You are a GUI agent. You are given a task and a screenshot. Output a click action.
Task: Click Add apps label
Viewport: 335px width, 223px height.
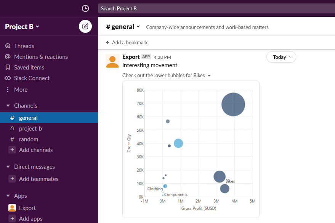[30, 219]
